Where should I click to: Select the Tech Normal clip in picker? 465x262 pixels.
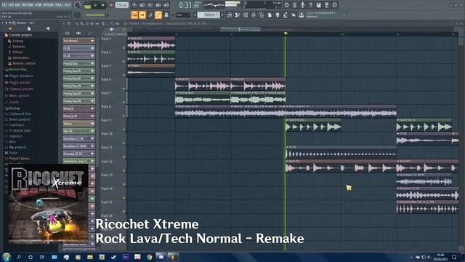[x=78, y=41]
